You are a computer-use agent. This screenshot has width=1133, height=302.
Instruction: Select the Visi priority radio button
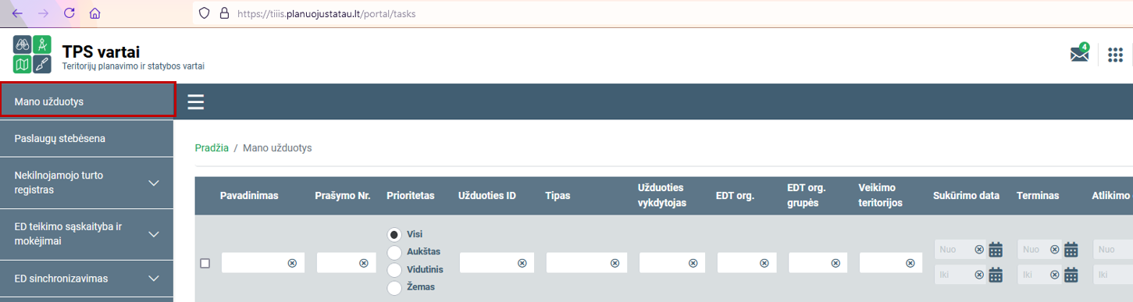pos(394,234)
